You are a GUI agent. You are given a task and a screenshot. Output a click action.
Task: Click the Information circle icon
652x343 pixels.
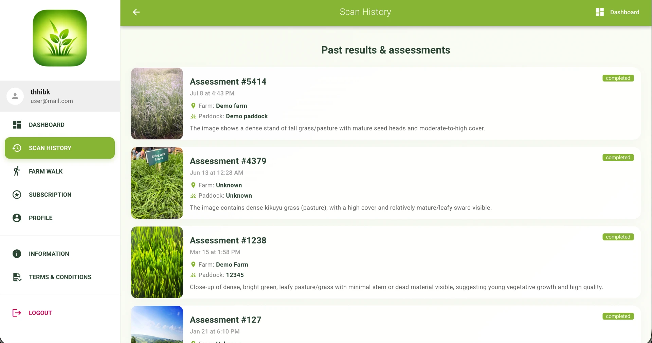click(x=17, y=254)
